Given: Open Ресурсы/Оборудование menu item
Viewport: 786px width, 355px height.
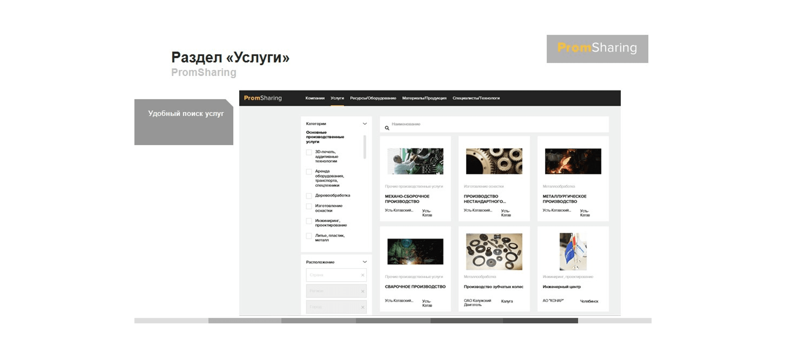Looking at the screenshot, I should (x=373, y=98).
